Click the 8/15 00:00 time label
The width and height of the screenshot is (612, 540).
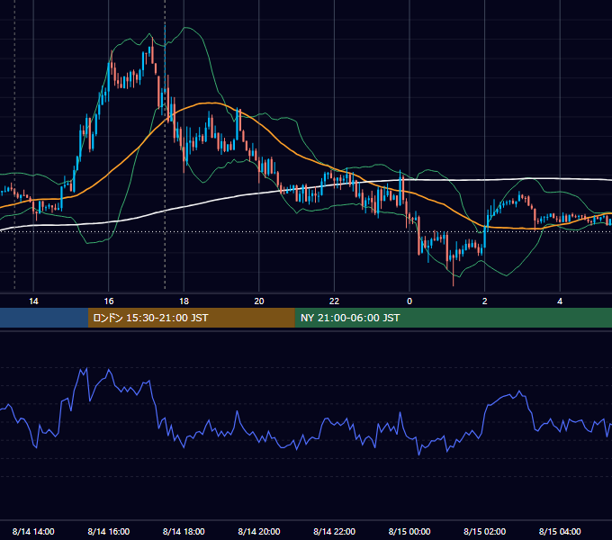coord(409,531)
